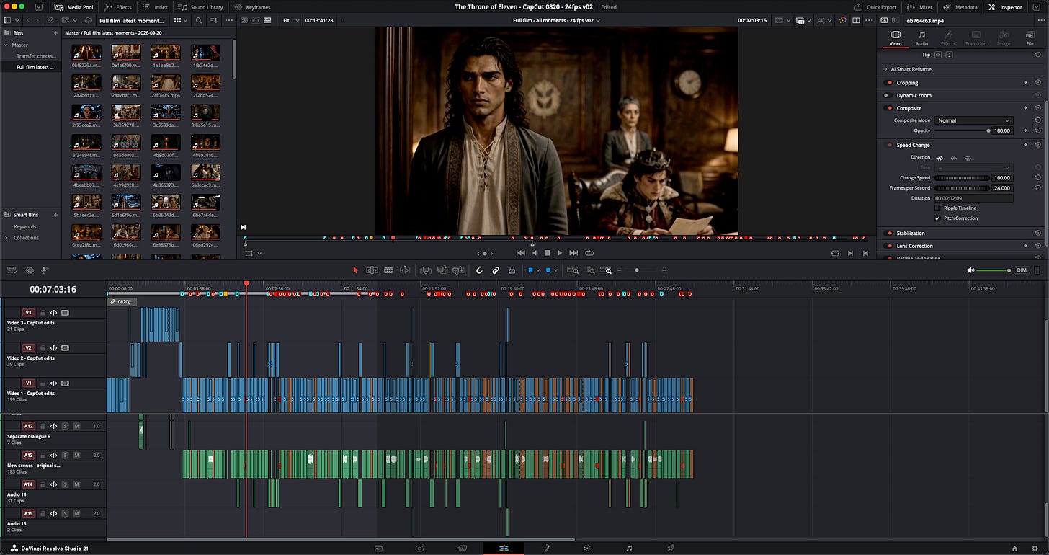Open the Composite Mode Normal dropdown

(x=974, y=120)
